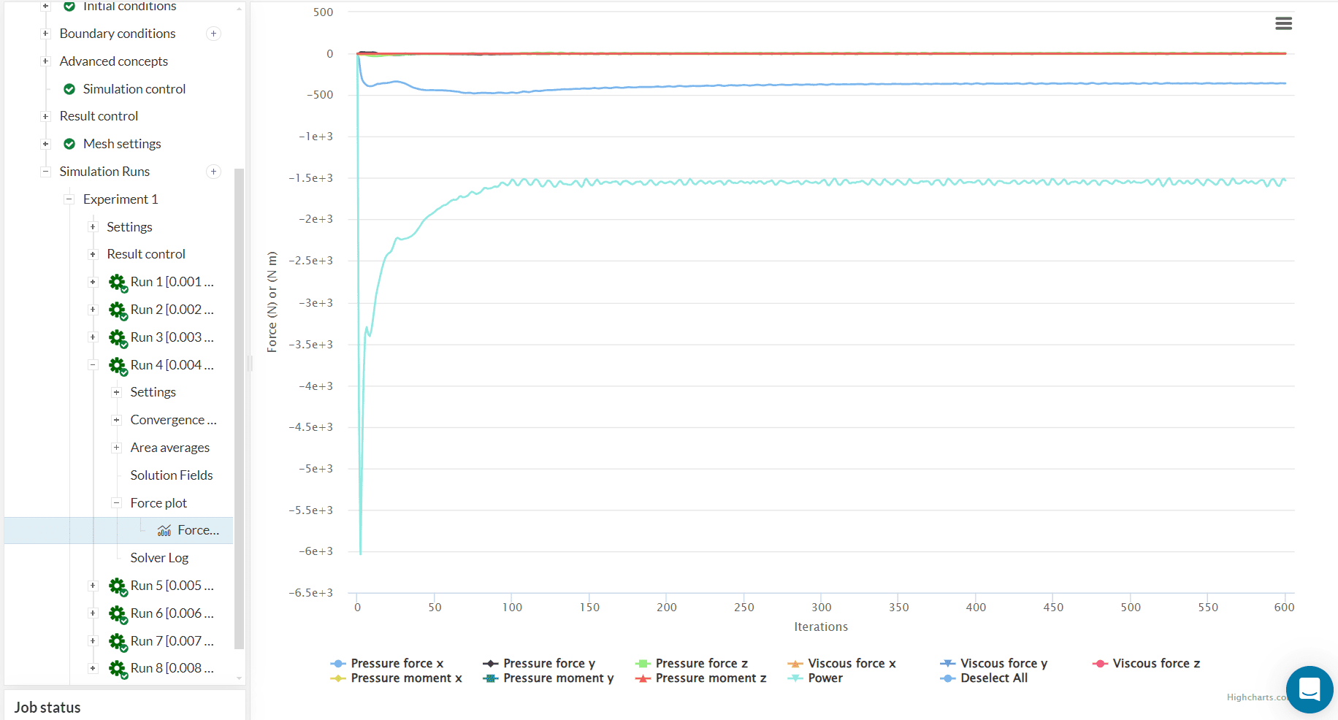Viewport: 1338px width, 720px height.
Task: Click the simulation tree vertical scrollbar
Action: tap(239, 409)
